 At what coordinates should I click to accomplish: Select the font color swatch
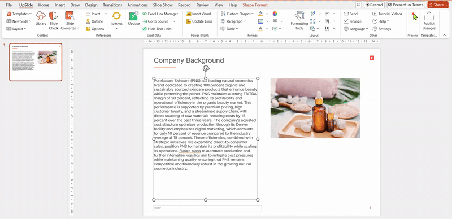tap(260, 29)
